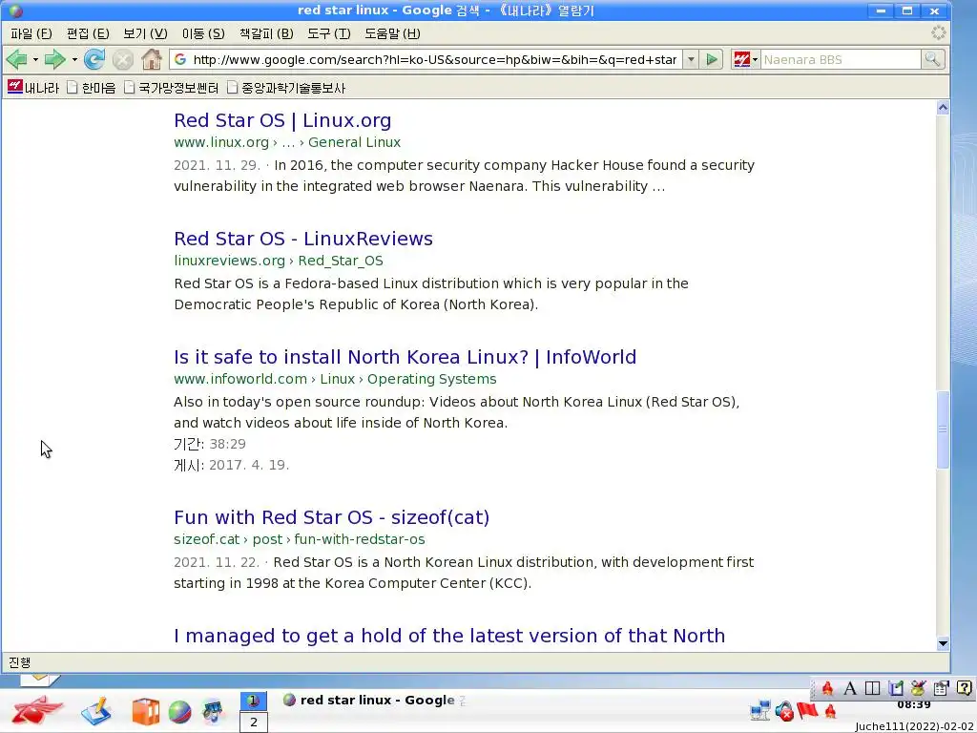This screenshot has height=733, width=977.
Task: Open the forward history dropdown arrow
Action: (74, 60)
